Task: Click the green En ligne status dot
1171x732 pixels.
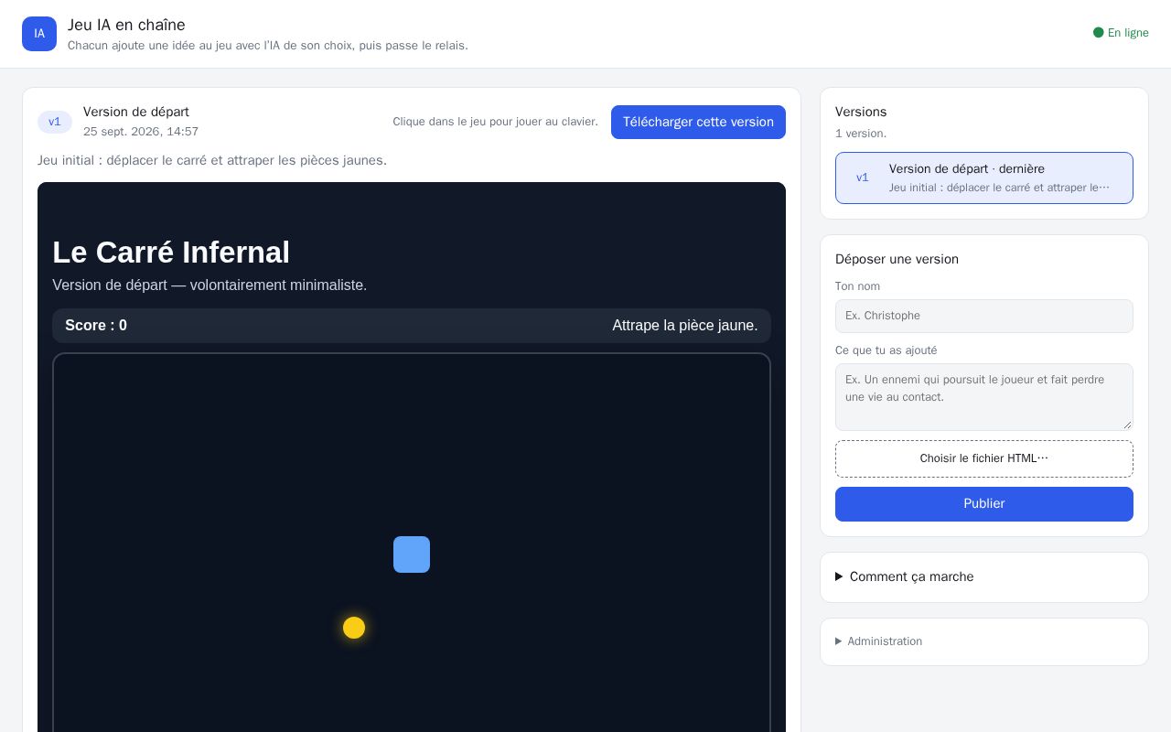Action: pyautogui.click(x=1099, y=33)
